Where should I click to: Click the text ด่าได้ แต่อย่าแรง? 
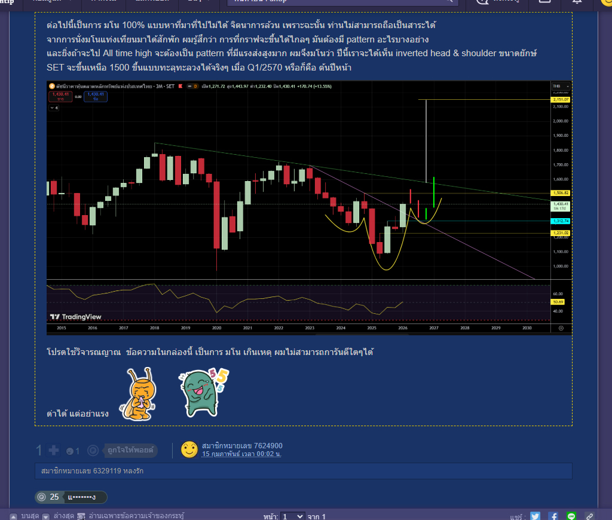coord(78,414)
